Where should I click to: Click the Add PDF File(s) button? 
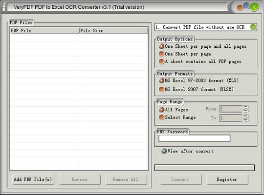coord(33,179)
